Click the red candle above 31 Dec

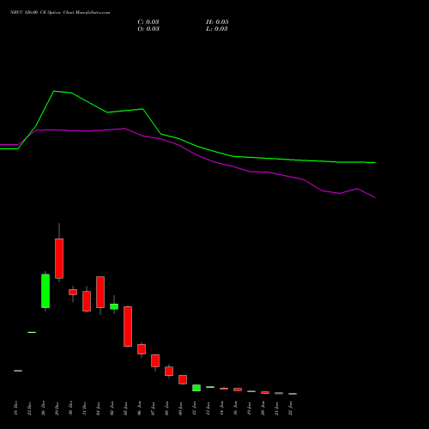[x=87, y=301]
